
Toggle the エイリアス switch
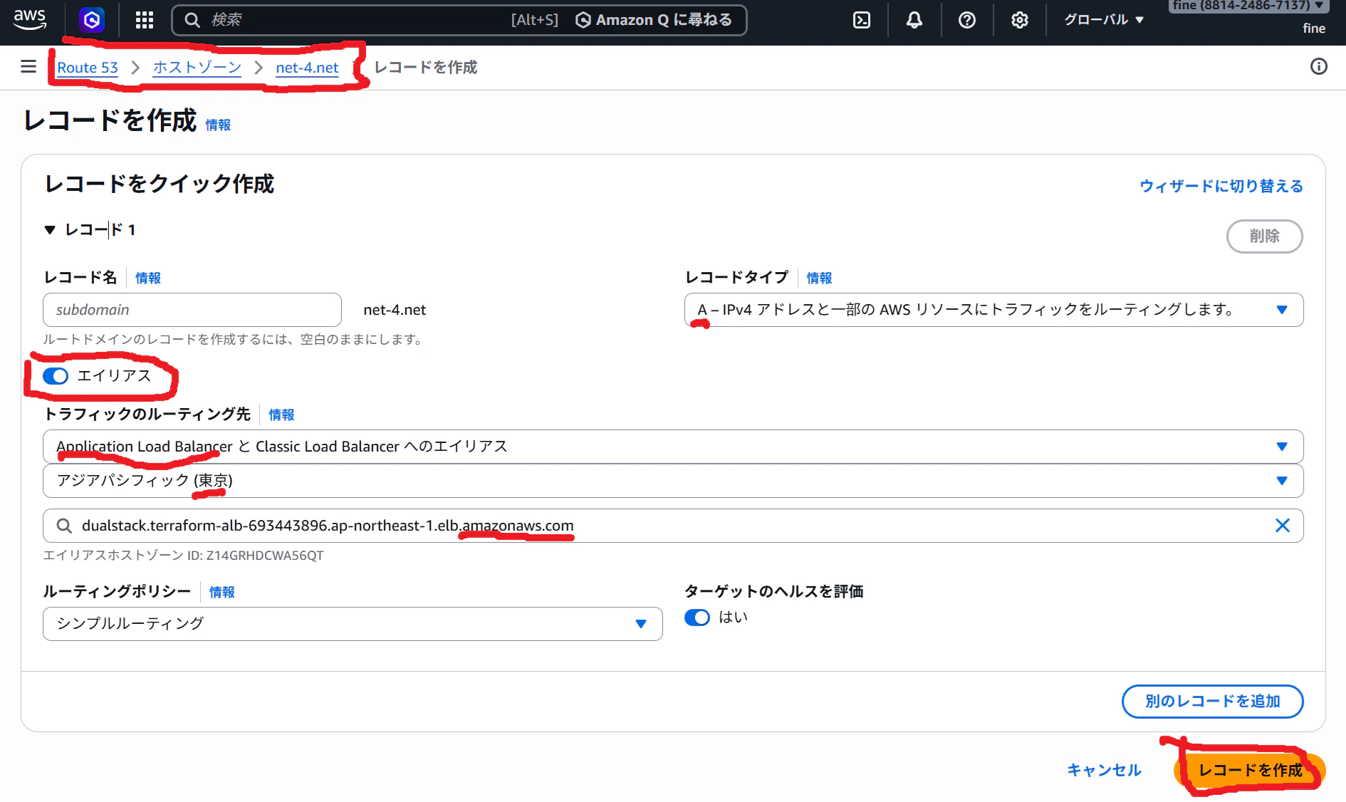coord(56,376)
